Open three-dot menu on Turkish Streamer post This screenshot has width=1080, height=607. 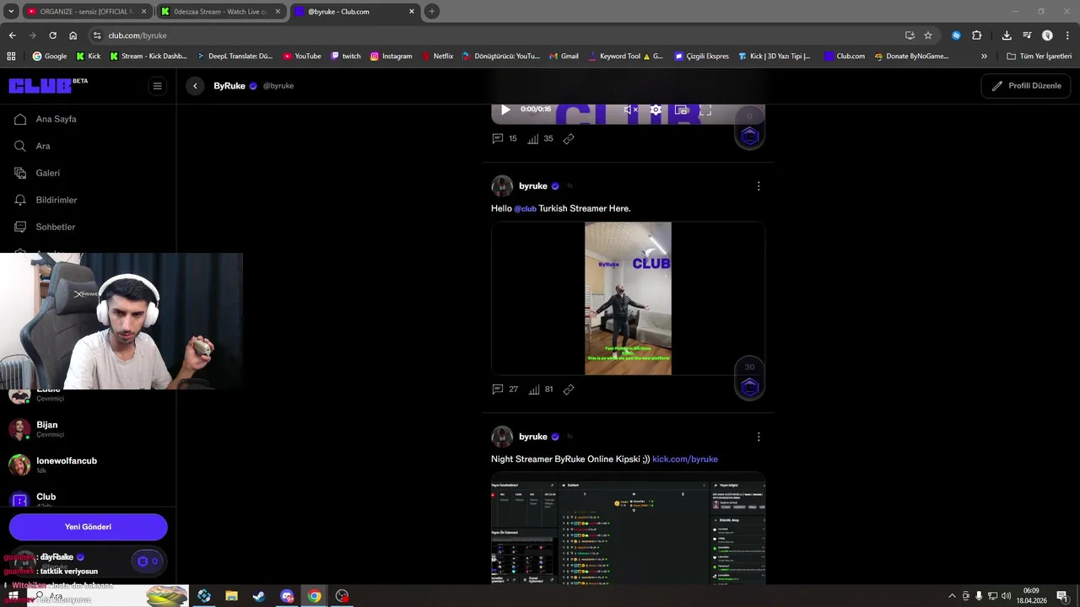tap(759, 185)
